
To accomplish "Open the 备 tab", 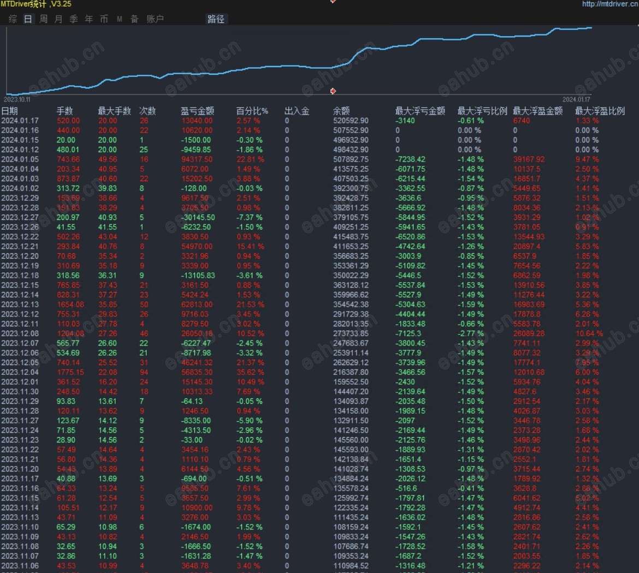I will (x=134, y=19).
